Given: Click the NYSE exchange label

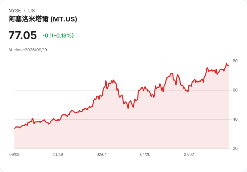Looking at the screenshot, I should coord(15,10).
